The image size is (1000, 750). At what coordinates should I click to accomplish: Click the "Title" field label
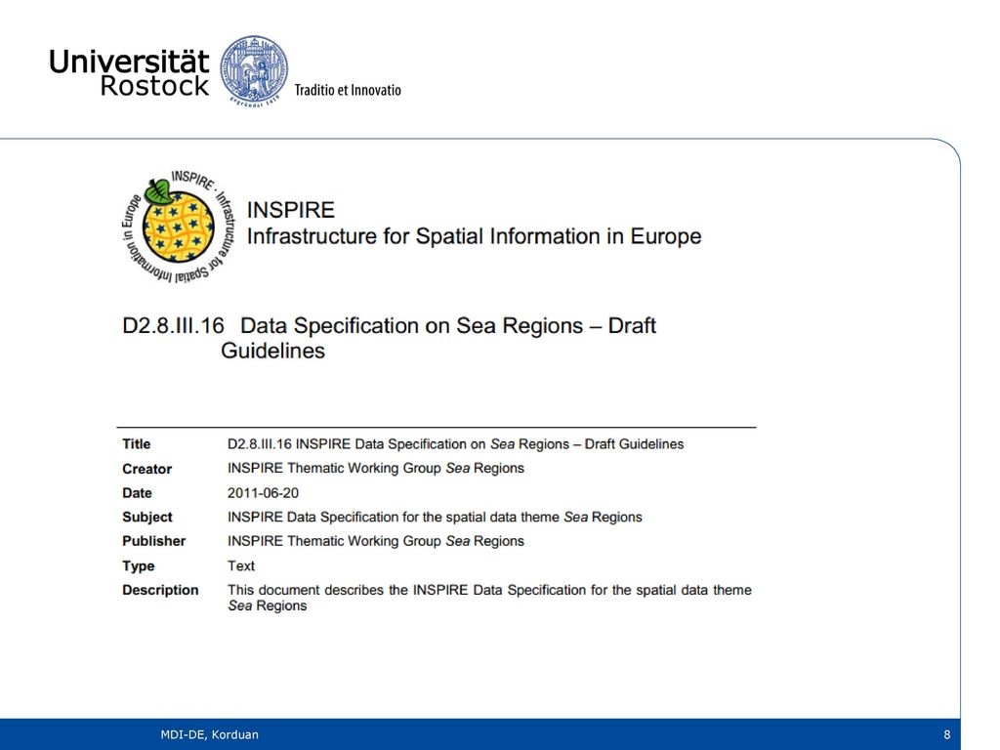(x=137, y=444)
